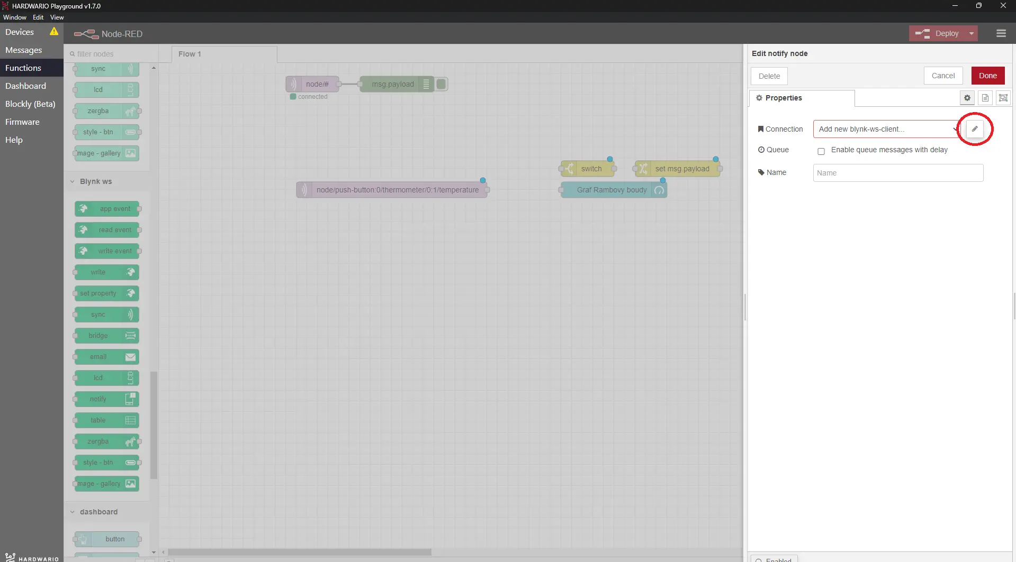Open the Firmware section in sidebar
The width and height of the screenshot is (1016, 562).
click(32, 122)
